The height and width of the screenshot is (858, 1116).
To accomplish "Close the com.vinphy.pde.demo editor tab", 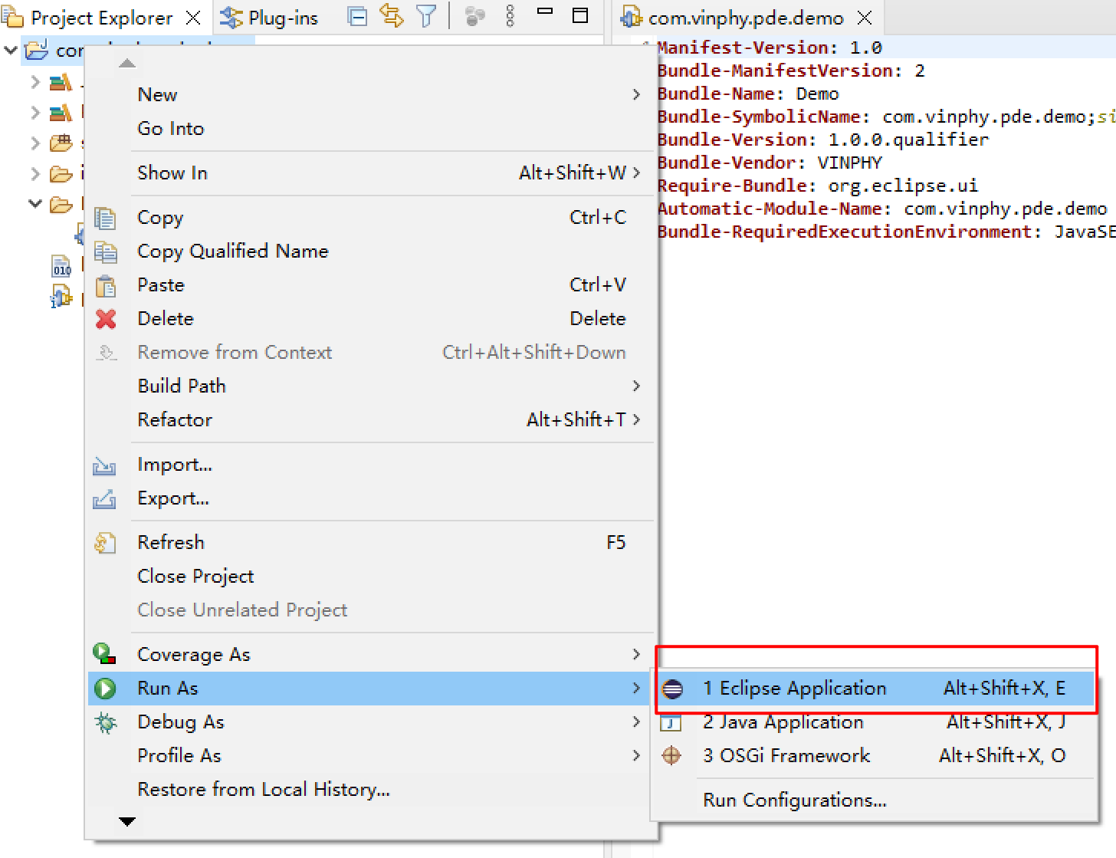I will click(x=865, y=18).
